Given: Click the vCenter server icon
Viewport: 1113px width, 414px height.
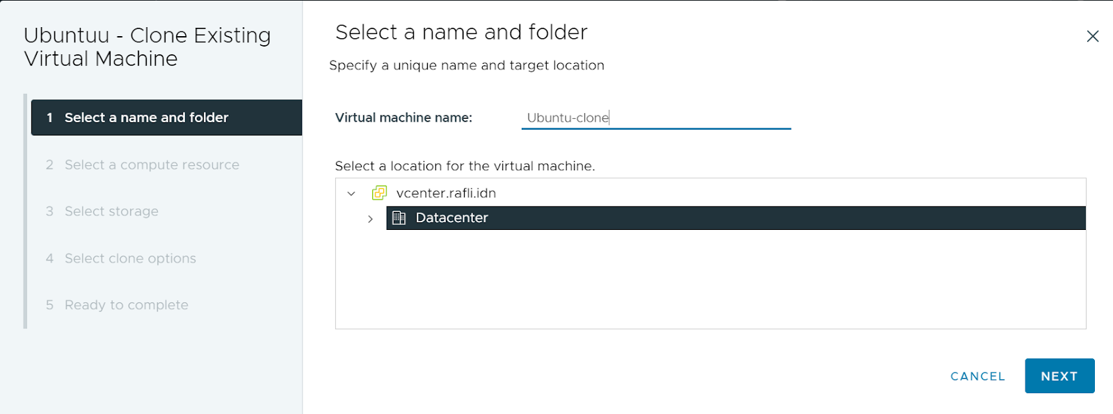Looking at the screenshot, I should pyautogui.click(x=379, y=193).
